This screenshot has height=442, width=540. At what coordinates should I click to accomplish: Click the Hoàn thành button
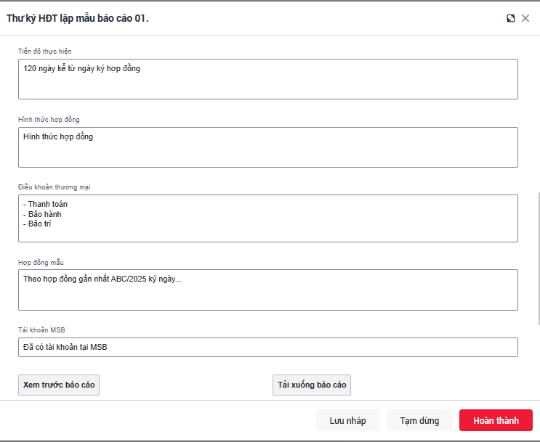496,420
